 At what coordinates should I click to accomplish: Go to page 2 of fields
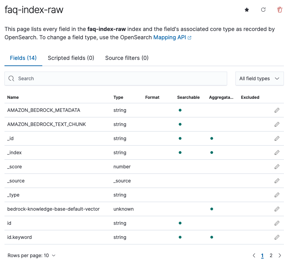point(271,255)
